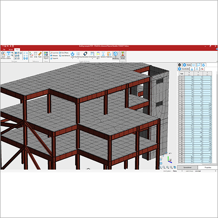Toggle the Materials attribute icon

coord(109,55)
